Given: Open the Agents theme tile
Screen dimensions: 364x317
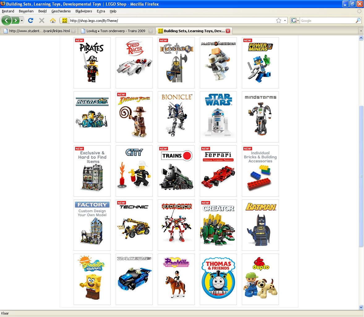Looking at the screenshot, I should (x=92, y=117).
